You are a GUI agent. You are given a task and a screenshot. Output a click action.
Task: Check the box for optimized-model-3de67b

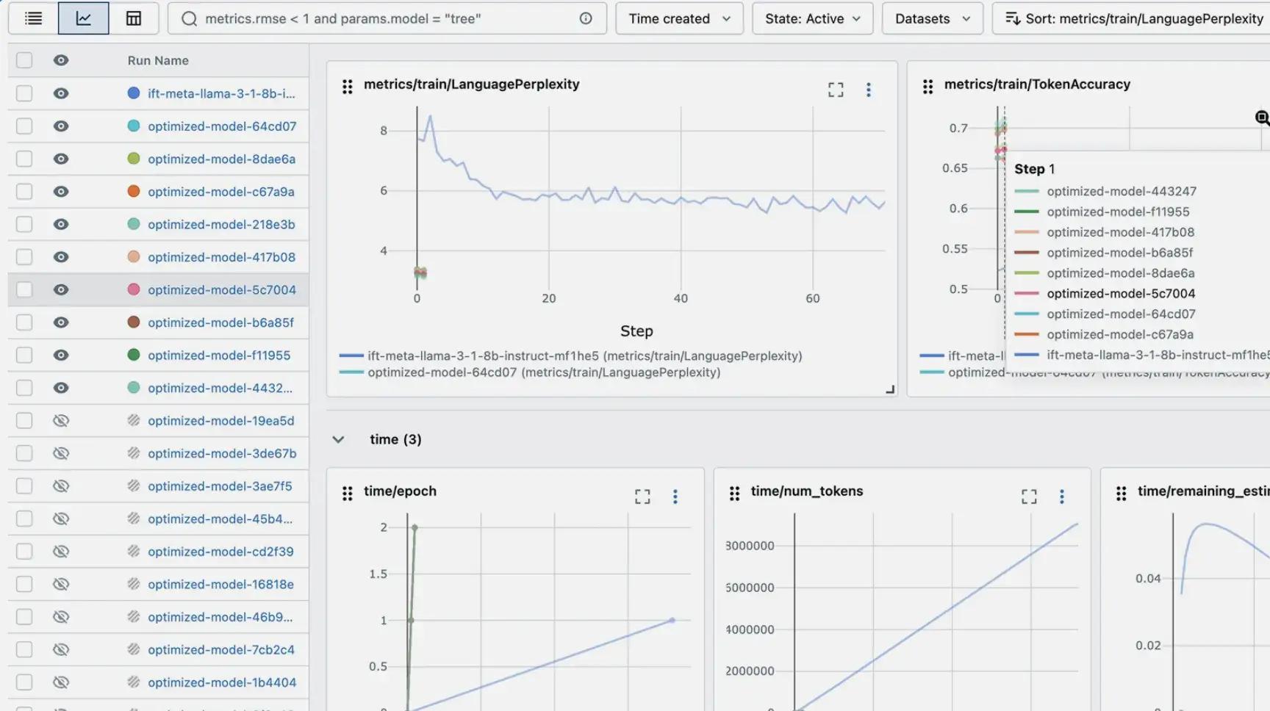[24, 453]
